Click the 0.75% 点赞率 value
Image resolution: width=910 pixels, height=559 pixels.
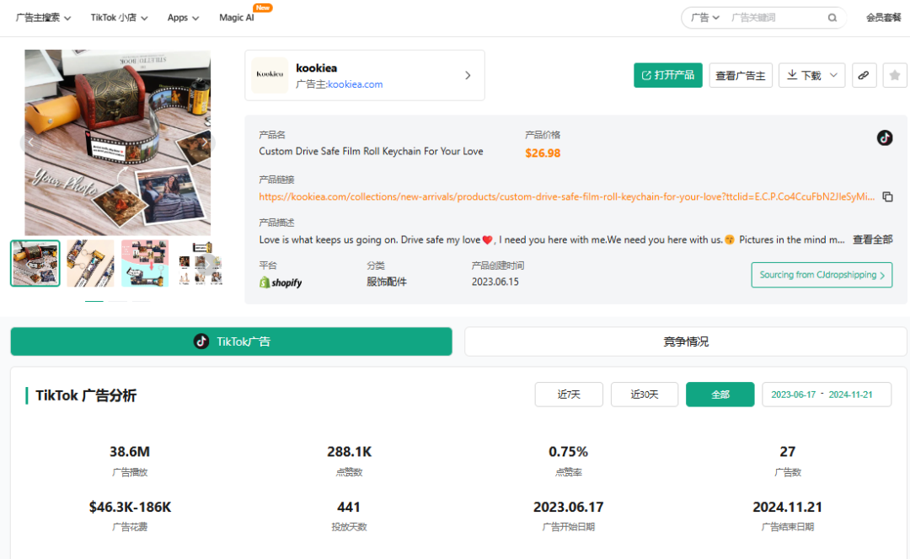click(568, 452)
